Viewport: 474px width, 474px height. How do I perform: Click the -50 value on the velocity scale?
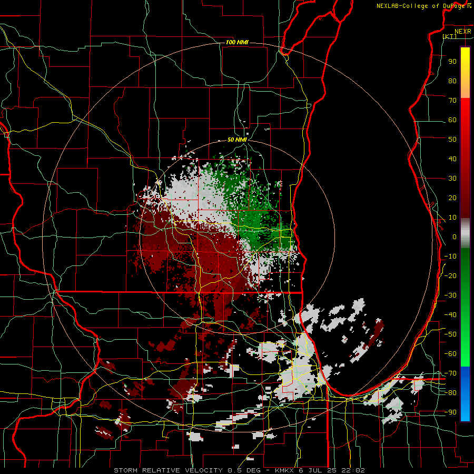tap(450, 334)
